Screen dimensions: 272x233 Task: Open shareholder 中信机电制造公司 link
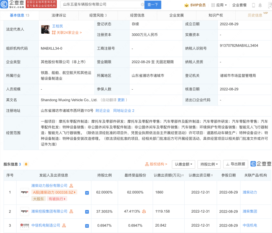46,225
